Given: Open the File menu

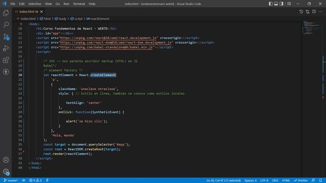Looking at the screenshot, I should [13, 4].
